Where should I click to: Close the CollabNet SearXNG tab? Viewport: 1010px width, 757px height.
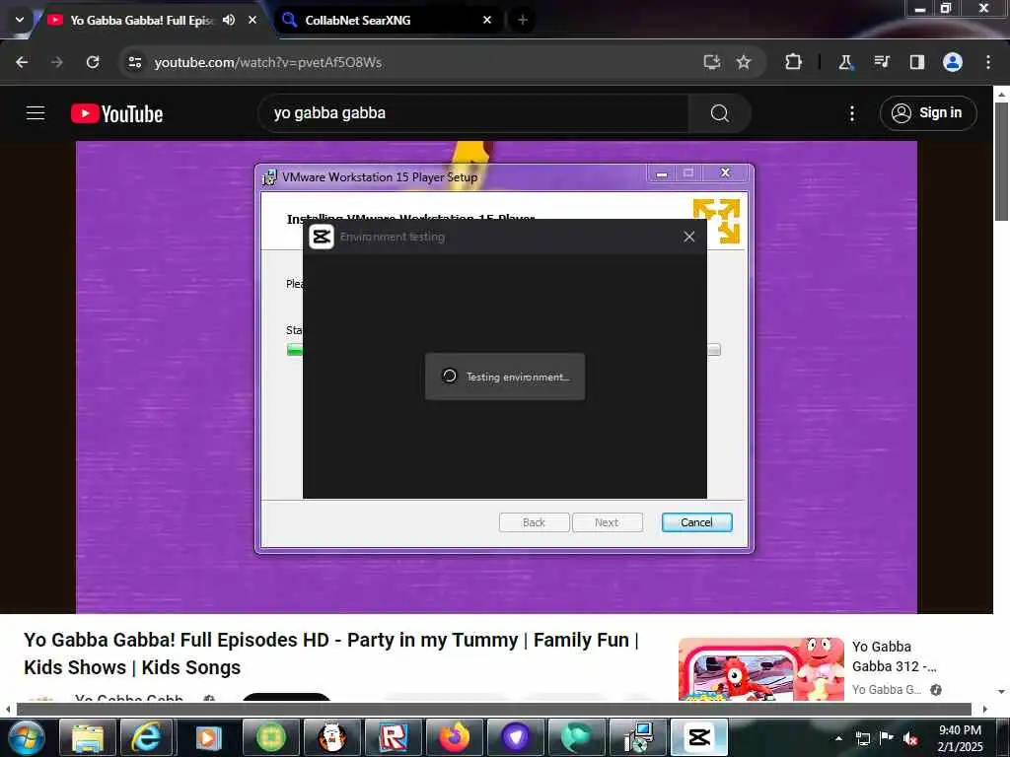pos(487,20)
